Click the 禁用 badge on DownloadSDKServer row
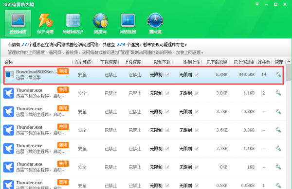Screen dimensions: 292x189 click(x=63, y=71)
